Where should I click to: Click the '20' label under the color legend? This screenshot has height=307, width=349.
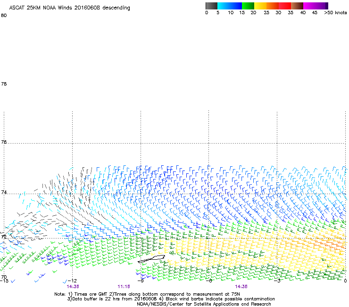253,13
